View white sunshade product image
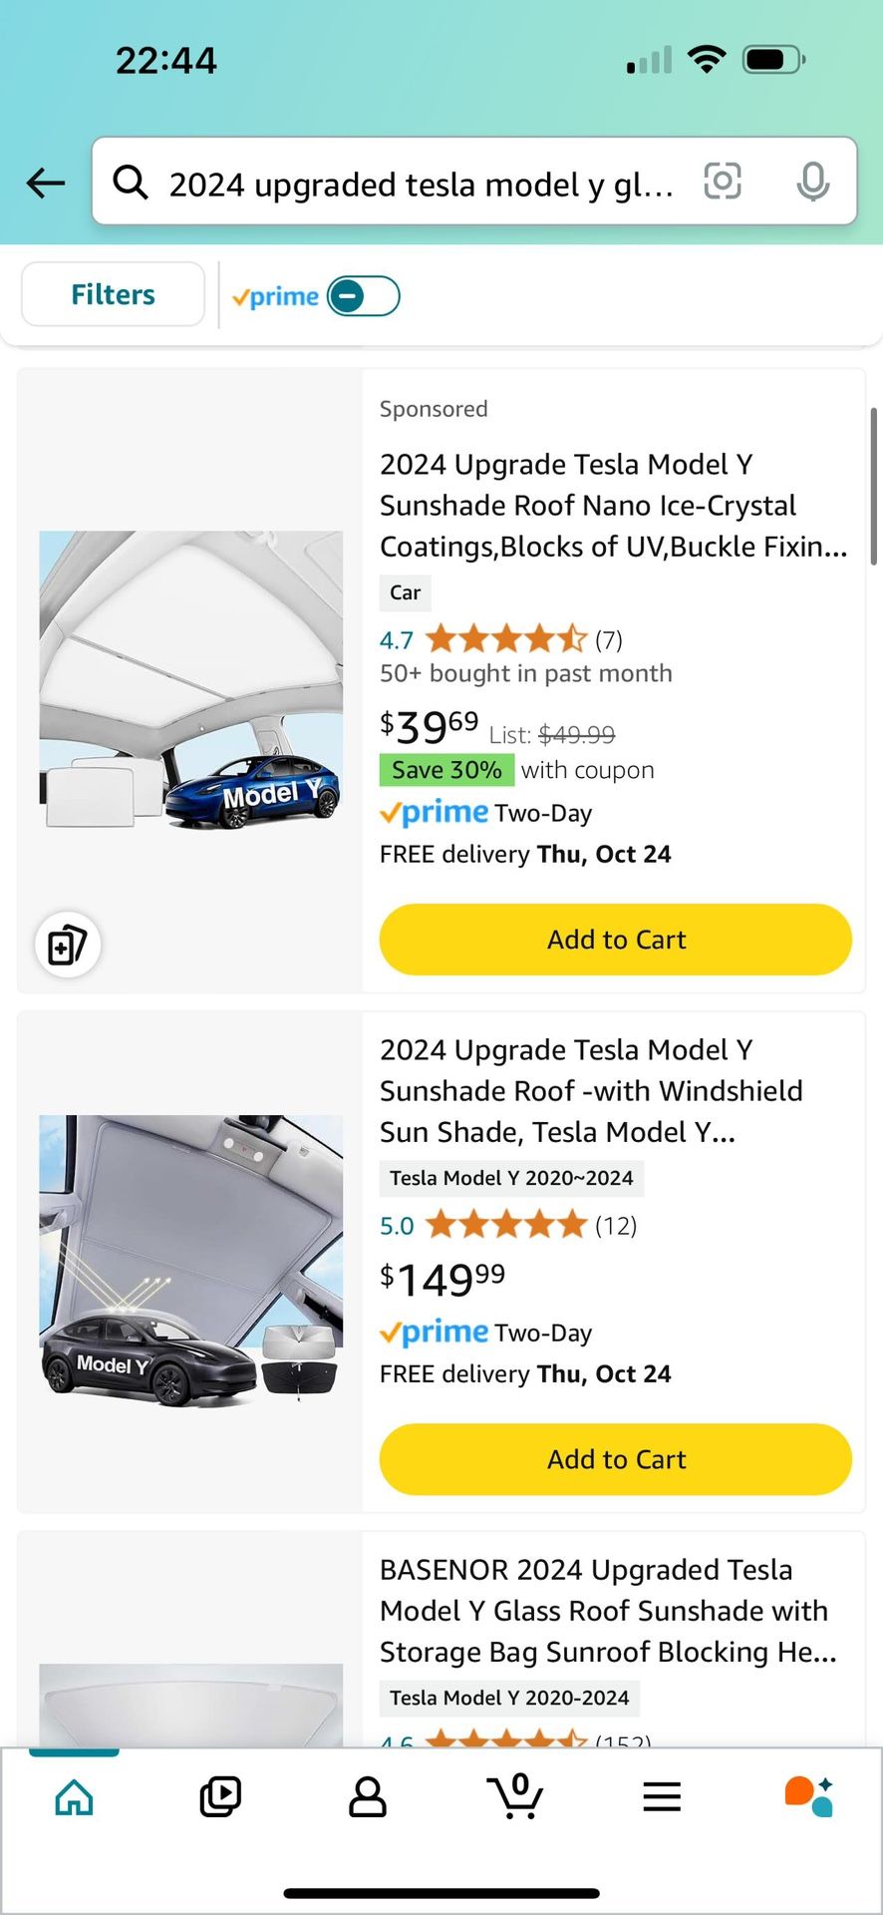 pos(190,680)
